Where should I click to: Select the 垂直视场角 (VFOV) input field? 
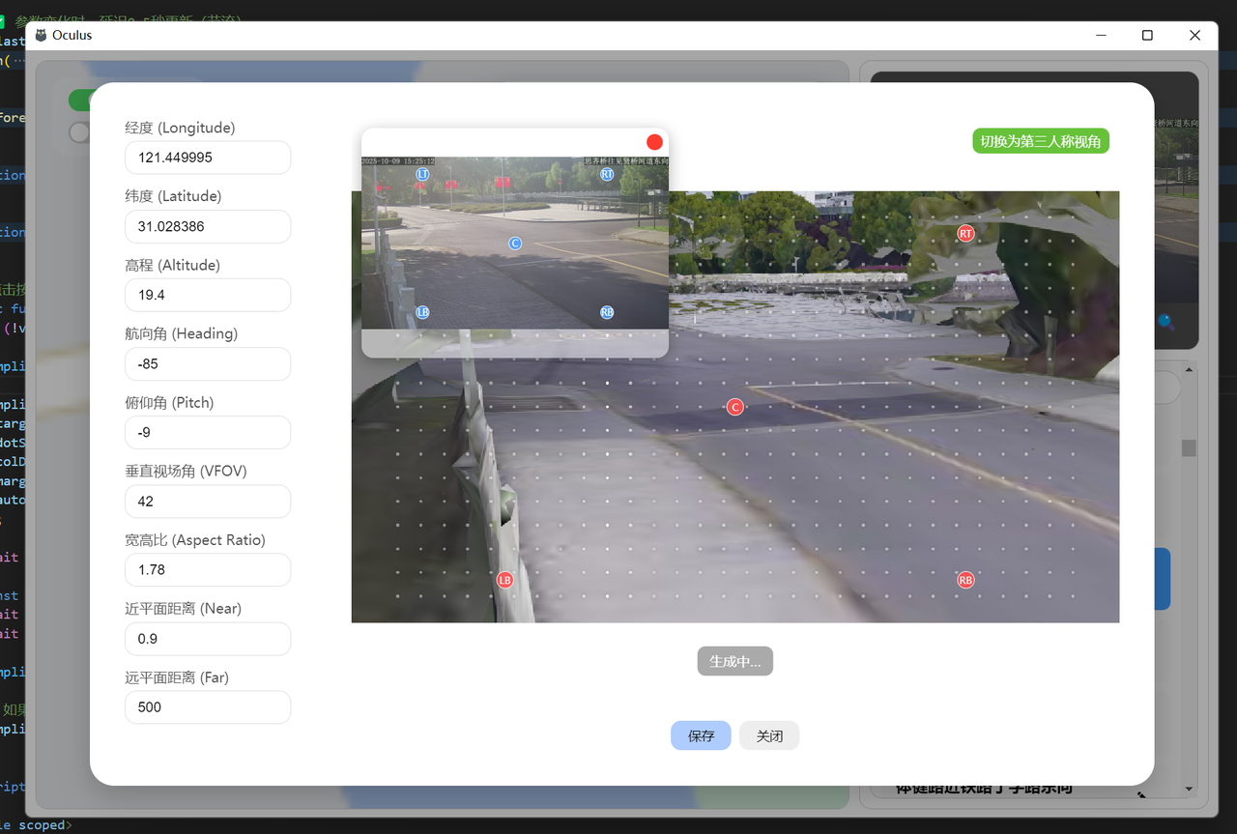[208, 502]
